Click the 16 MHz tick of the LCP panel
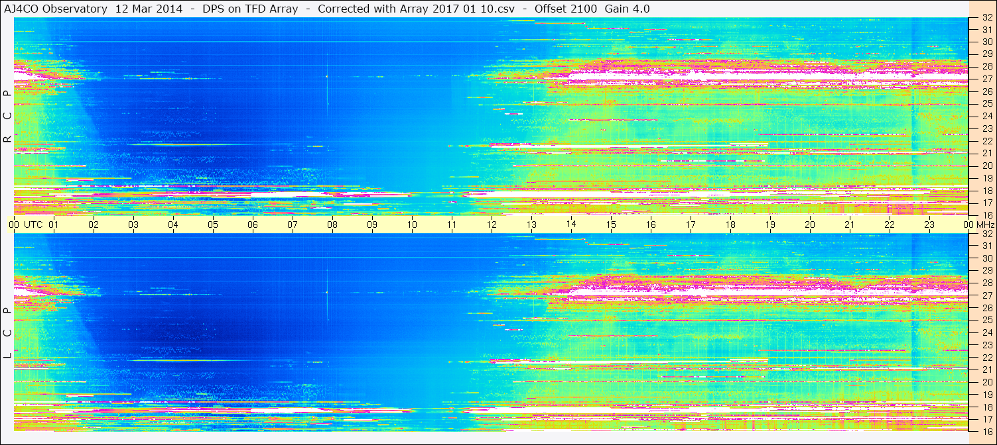This screenshot has width=997, height=445. pos(987,431)
